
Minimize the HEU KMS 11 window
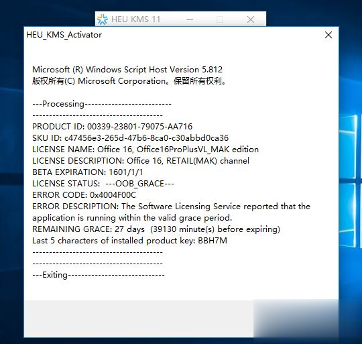tap(190, 19)
